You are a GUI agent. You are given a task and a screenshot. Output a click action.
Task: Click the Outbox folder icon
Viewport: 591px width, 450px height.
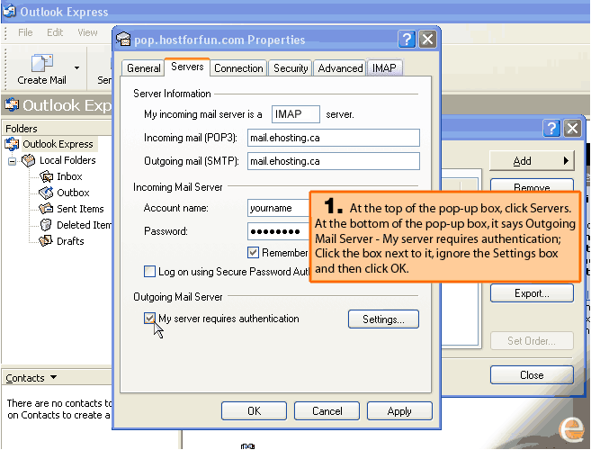tap(47, 193)
